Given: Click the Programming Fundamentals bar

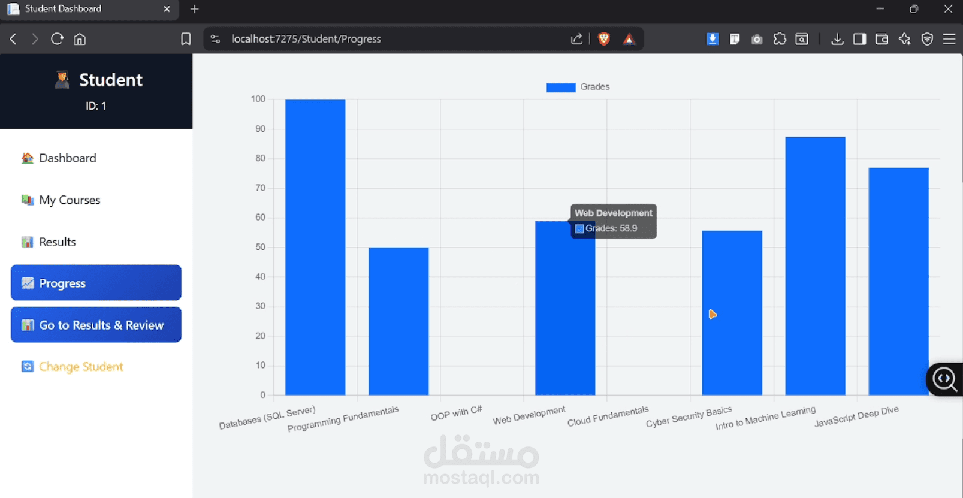Looking at the screenshot, I should click(399, 321).
